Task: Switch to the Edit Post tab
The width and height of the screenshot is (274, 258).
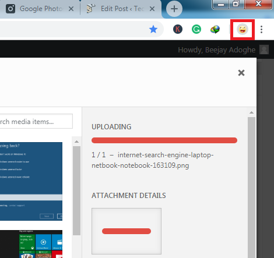Action: pos(121,9)
